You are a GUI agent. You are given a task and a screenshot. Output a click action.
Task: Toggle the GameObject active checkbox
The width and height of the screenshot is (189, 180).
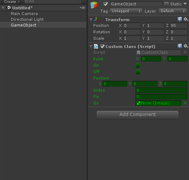(106, 4)
